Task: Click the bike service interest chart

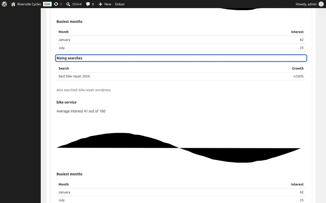Action: pos(179,148)
